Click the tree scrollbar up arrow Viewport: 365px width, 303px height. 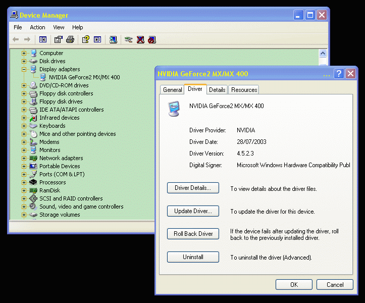[x=323, y=54]
